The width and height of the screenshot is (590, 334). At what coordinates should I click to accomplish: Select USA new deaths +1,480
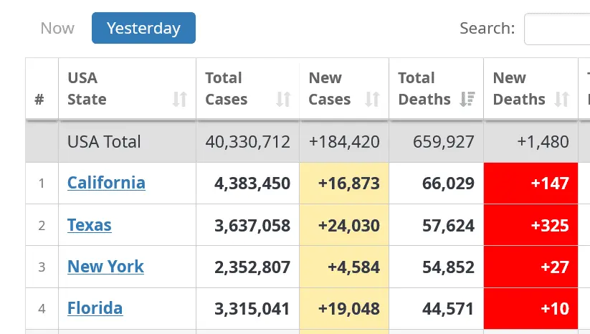[543, 142]
